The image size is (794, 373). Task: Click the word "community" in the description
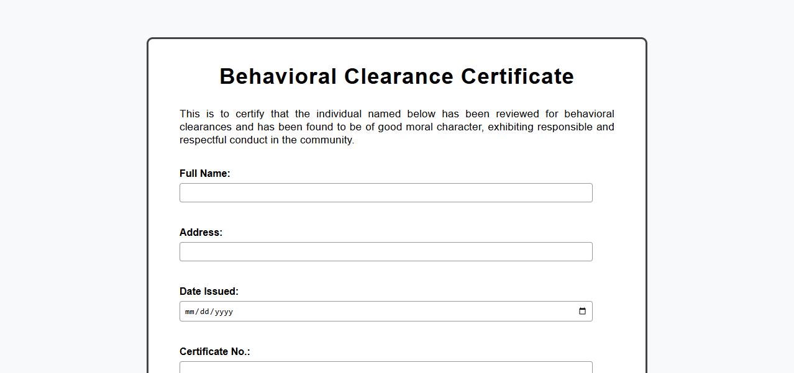[x=326, y=140]
